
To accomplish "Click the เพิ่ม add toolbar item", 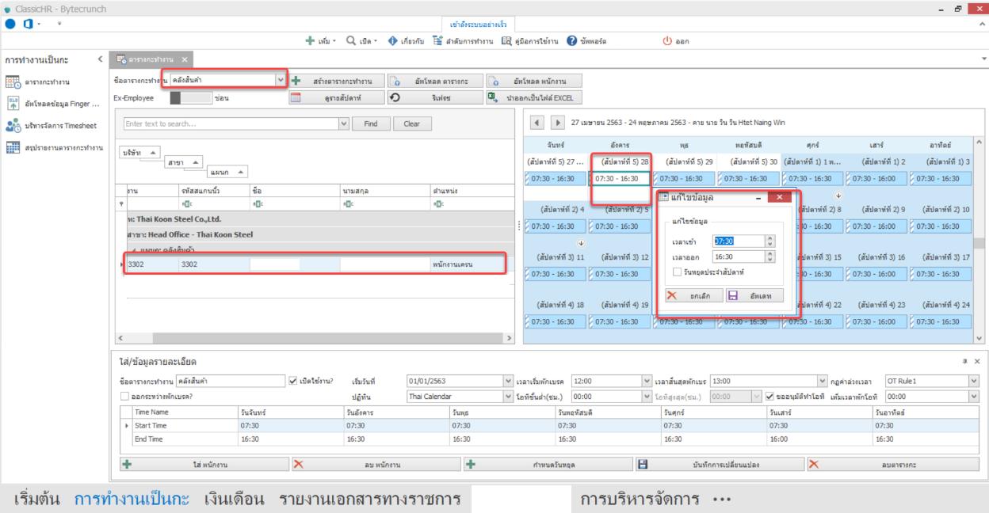I will [x=320, y=40].
